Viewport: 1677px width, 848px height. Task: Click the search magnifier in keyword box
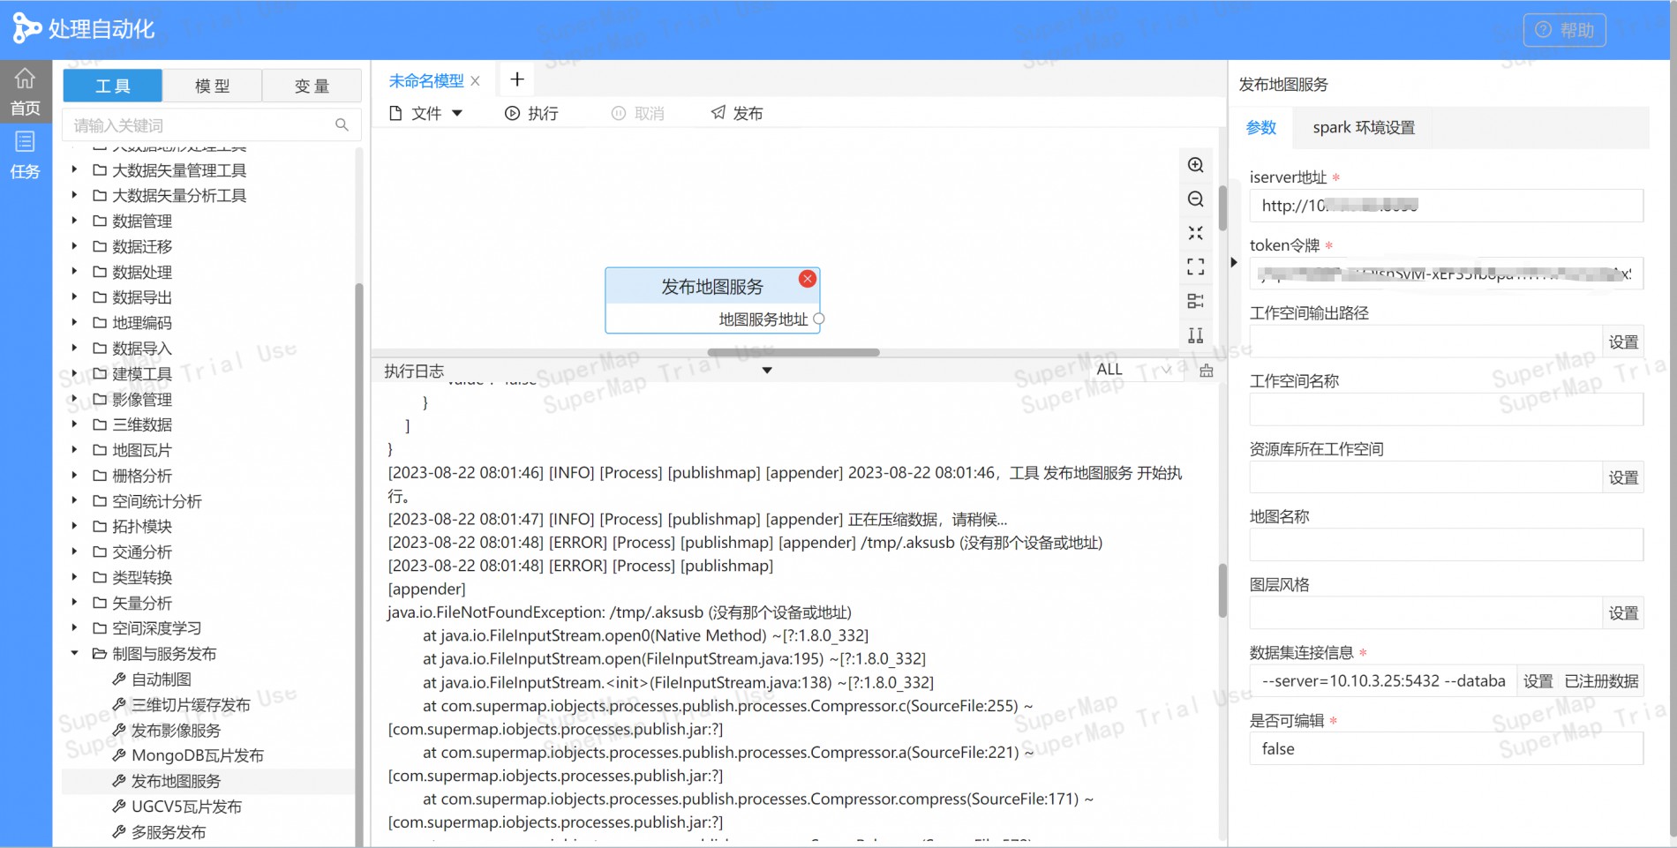click(x=342, y=125)
